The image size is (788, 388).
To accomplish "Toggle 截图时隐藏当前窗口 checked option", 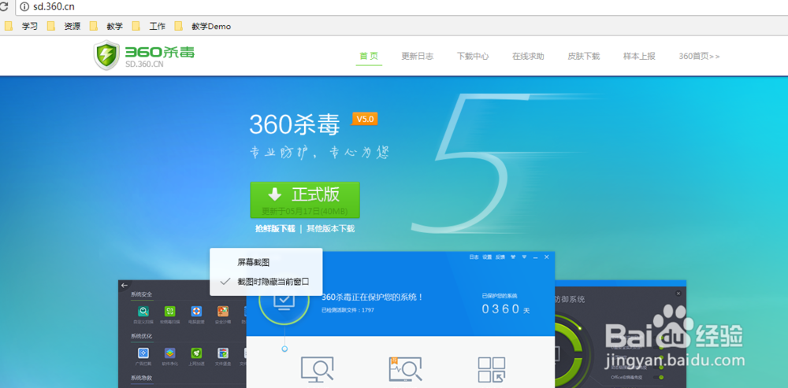I will 266,282.
